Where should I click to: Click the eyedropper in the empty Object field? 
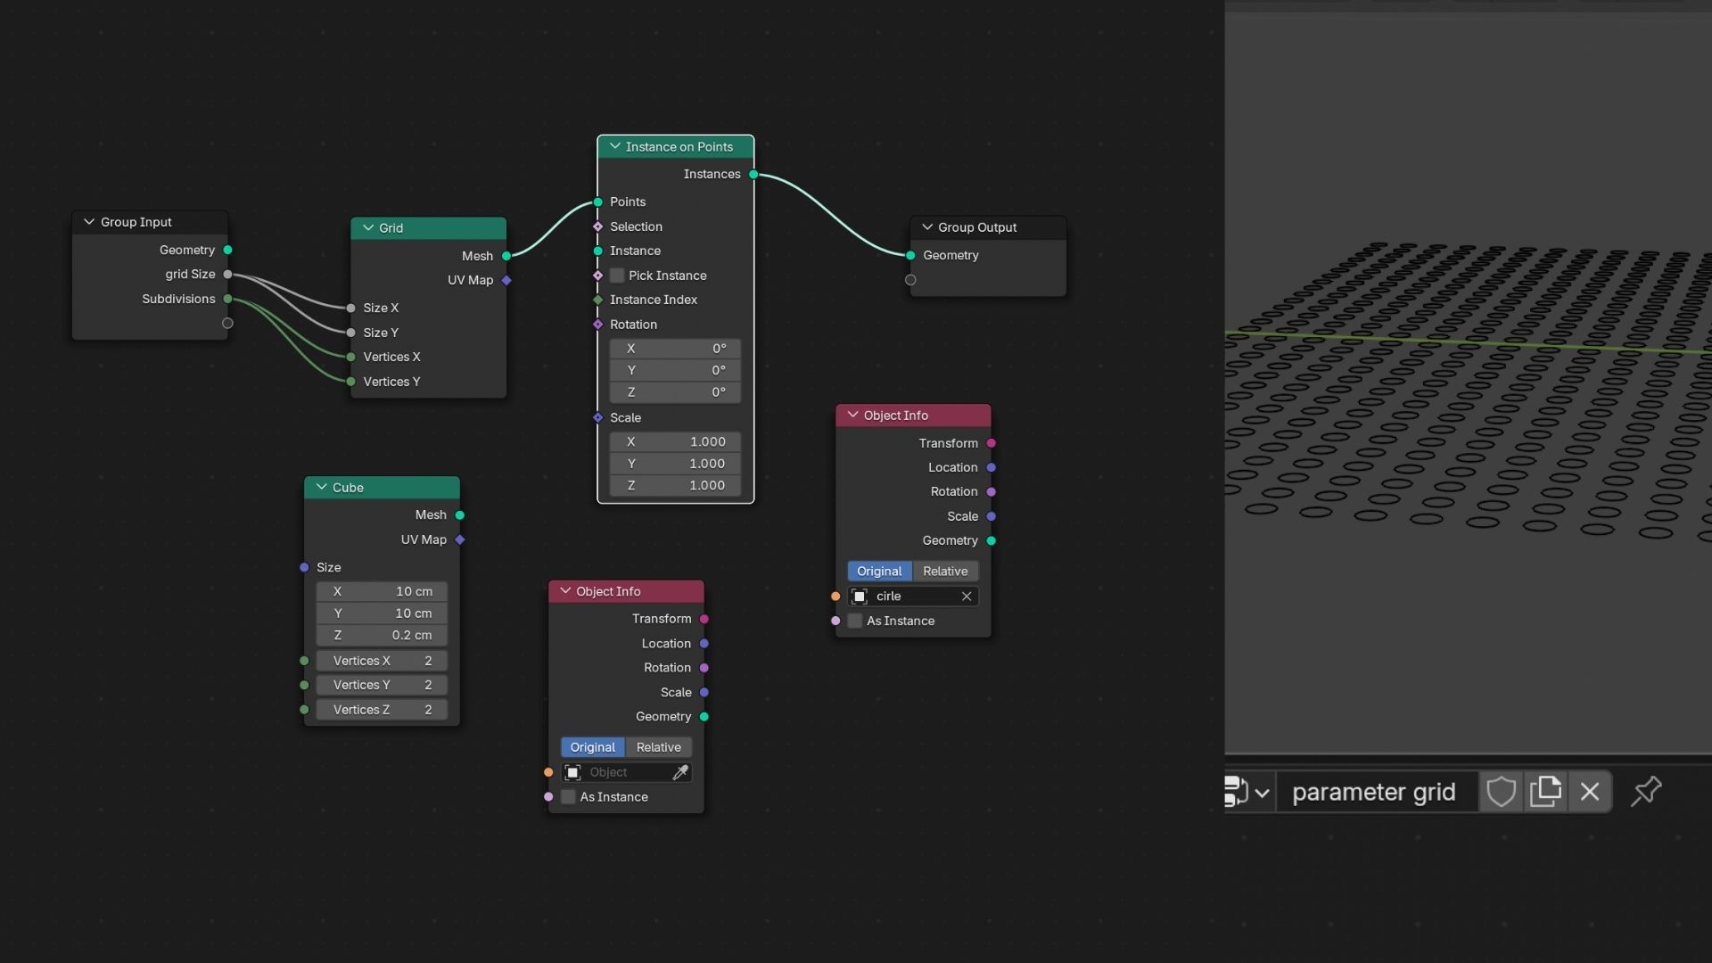(680, 772)
